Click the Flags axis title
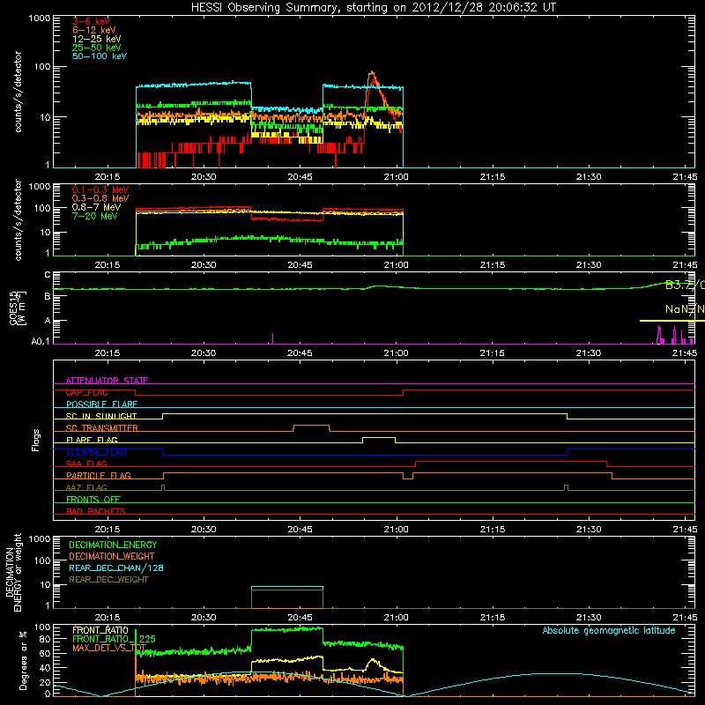Screen dimensions: 705x705 (x=36, y=440)
